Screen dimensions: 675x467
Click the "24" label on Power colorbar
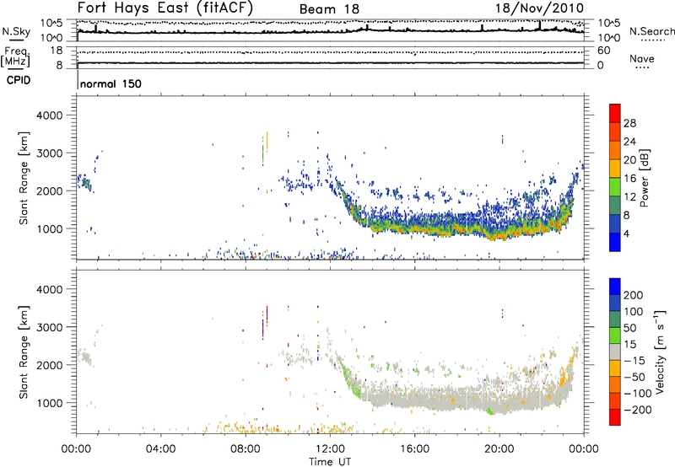tap(629, 142)
